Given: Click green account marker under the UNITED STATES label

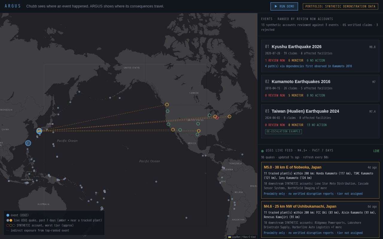Looking at the screenshot, I should [x=198, y=124].
